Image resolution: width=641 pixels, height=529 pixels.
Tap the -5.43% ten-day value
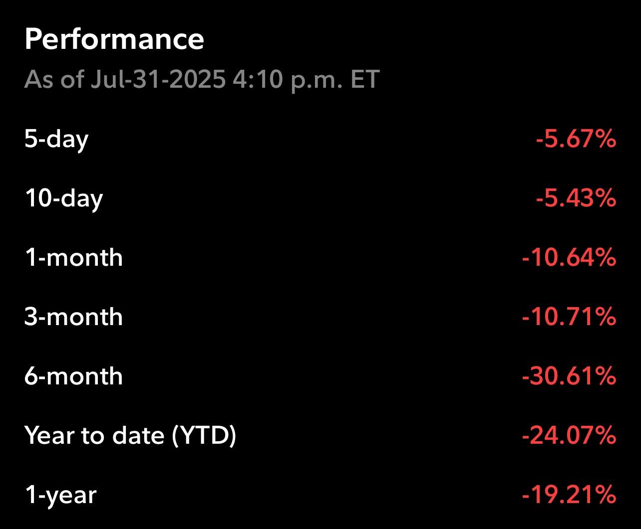(576, 199)
